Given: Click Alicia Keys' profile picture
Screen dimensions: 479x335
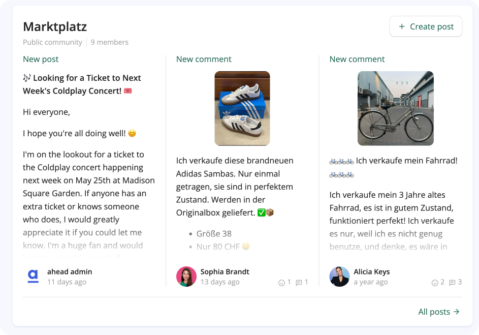Looking at the screenshot, I should tap(339, 277).
